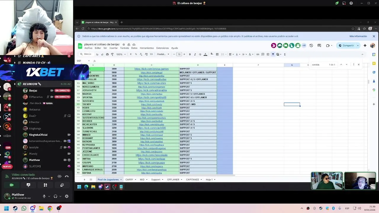Open the Insertar menu
Image resolution: width=379 pixels, height=213 pixels.
tap(113, 48)
